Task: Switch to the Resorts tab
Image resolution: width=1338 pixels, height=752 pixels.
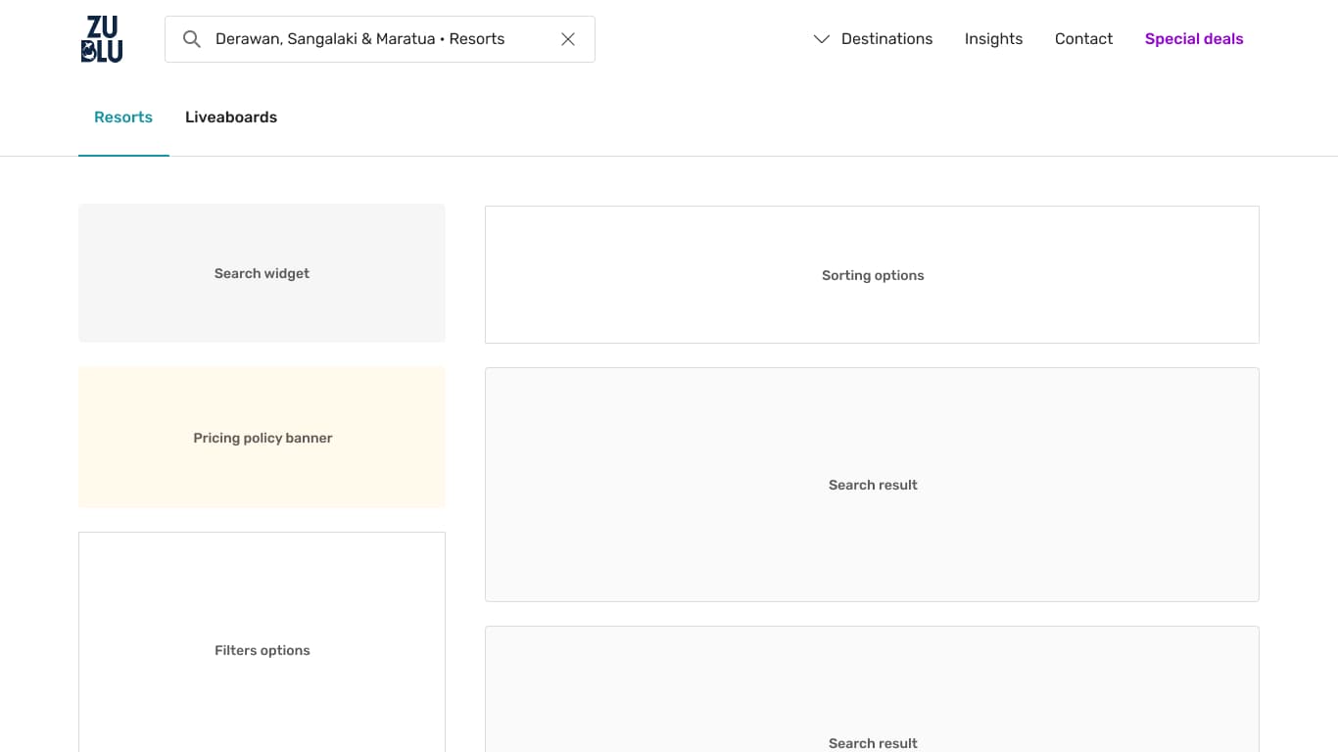Action: 123,117
